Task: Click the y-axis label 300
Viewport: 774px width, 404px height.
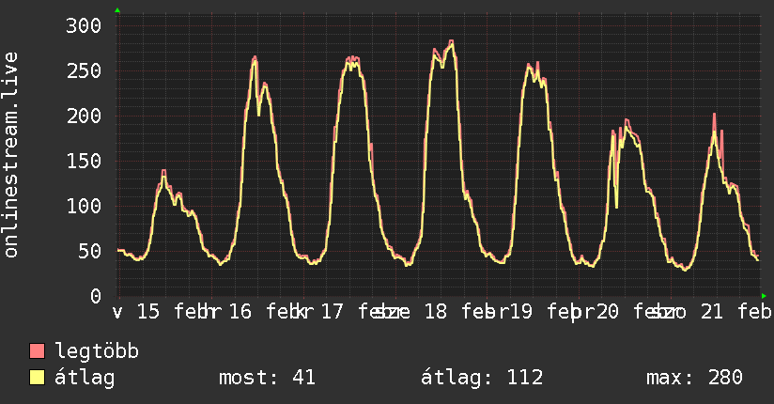Action: tap(84, 25)
